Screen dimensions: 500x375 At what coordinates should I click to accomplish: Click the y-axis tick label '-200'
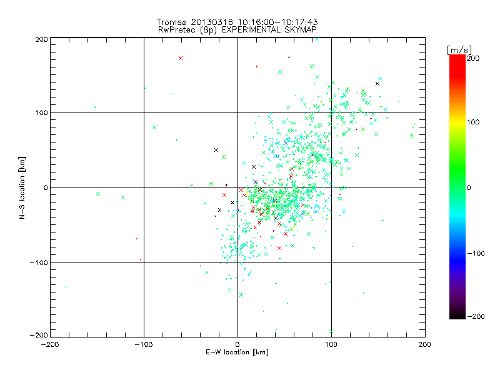[39, 336]
